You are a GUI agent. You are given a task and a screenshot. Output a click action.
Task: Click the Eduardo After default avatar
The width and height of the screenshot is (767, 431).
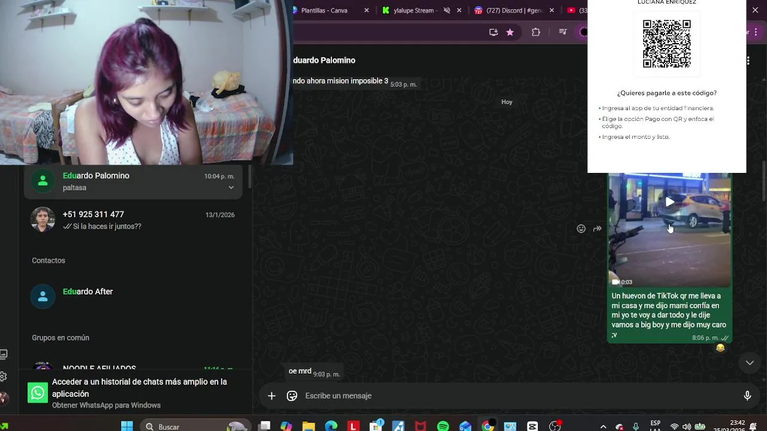[43, 296]
